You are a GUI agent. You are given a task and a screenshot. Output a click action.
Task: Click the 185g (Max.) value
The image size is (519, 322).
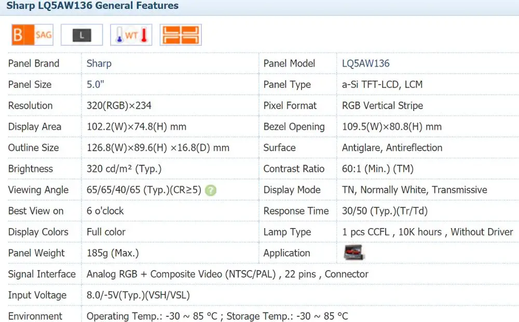point(113,253)
